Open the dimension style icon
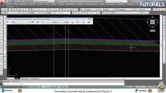Screen dimensions: 166x93 tap(99, 10)
